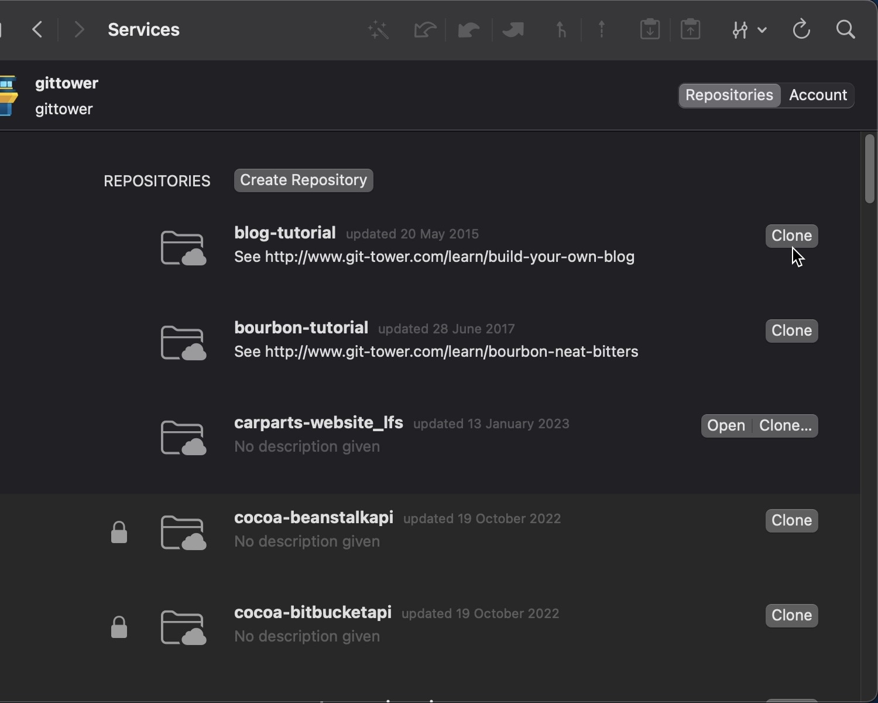This screenshot has width=878, height=703.
Task: Click the cocoa-bitbucketapi lock icon
Action: (119, 627)
